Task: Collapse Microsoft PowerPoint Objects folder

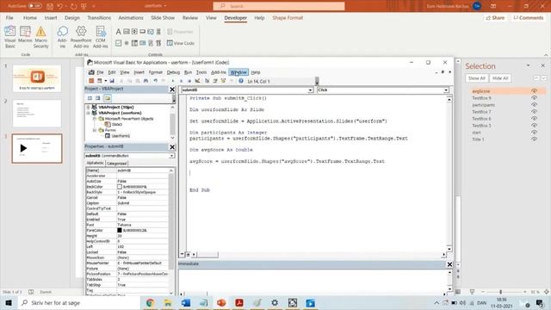Action: (x=95, y=119)
